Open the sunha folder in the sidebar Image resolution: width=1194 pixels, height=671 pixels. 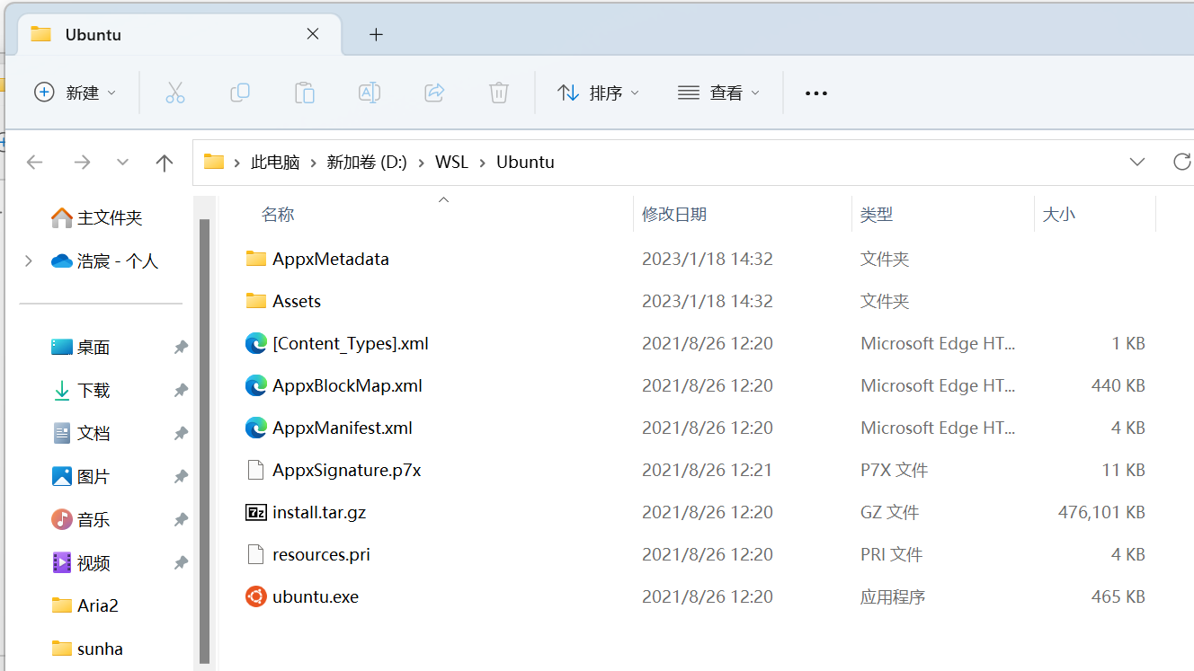coord(101,649)
